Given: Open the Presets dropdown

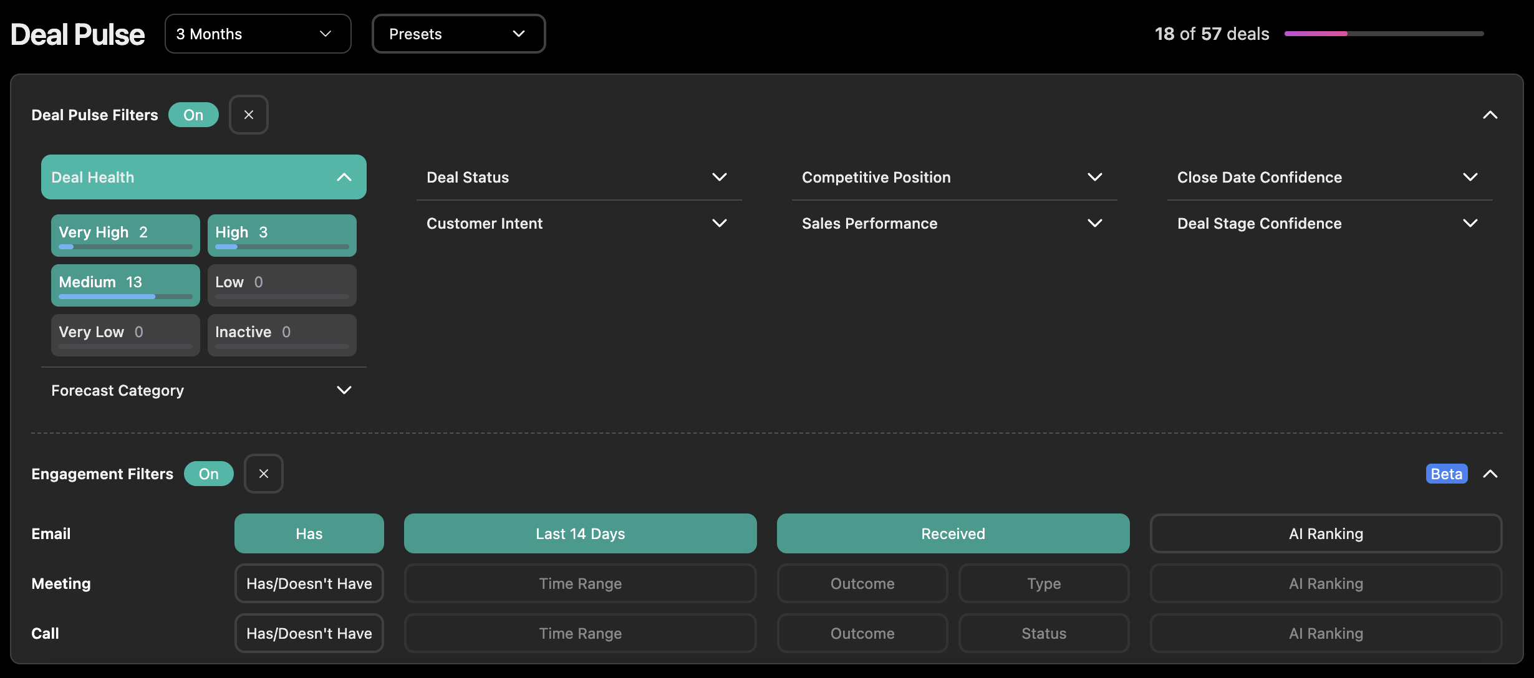Looking at the screenshot, I should [x=458, y=34].
